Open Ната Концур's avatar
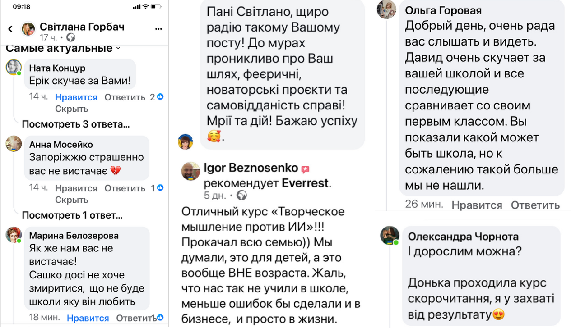571x328 pixels. [14, 67]
